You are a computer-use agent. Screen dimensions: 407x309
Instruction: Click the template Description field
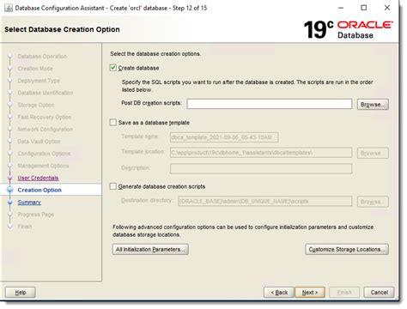coord(261,168)
